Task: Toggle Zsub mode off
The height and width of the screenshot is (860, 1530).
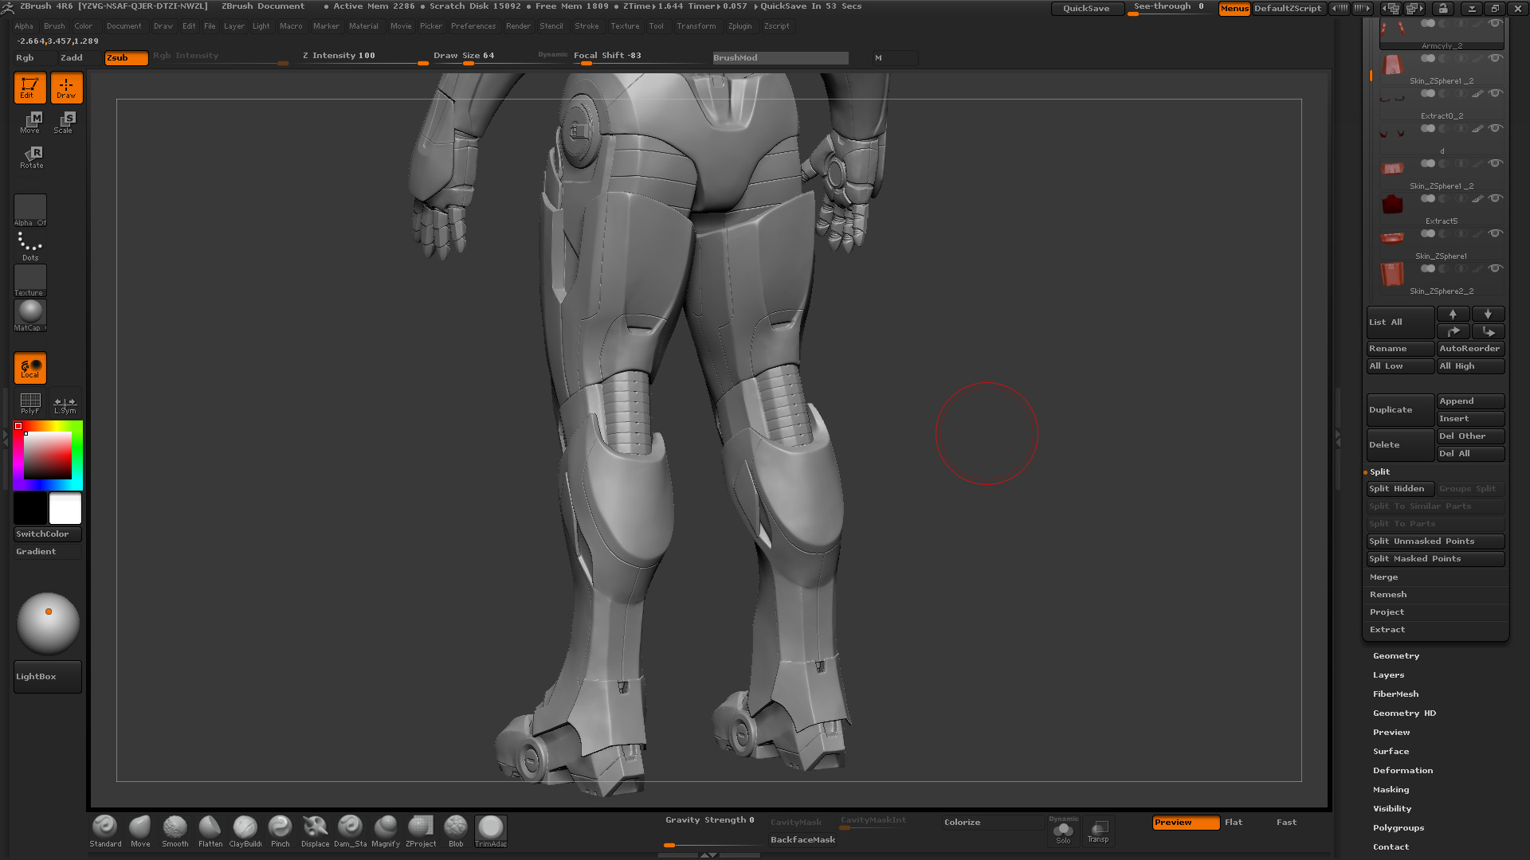Action: pos(126,58)
